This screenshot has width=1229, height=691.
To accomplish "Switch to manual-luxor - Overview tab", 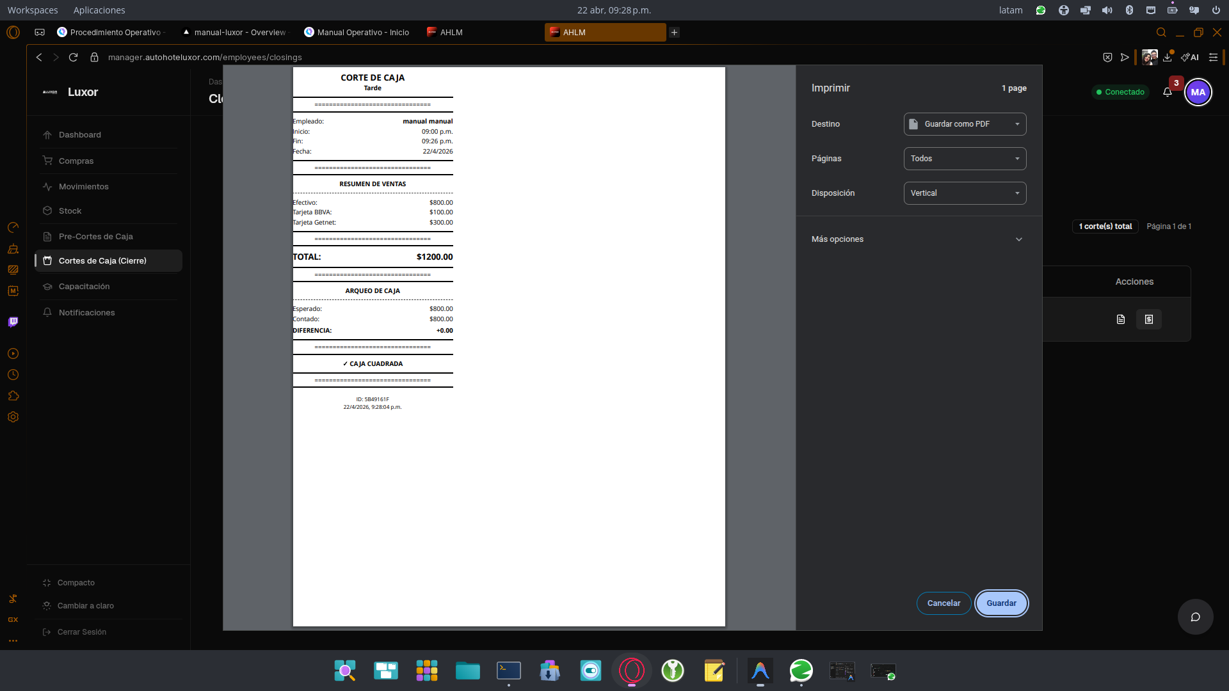I will [235, 33].
